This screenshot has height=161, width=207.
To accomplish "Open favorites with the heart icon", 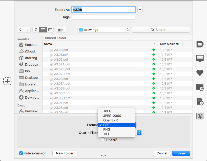I will tap(200, 73).
